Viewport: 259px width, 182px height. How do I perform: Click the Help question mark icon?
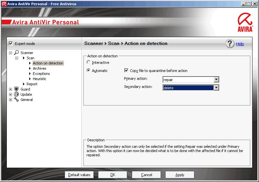click(x=230, y=44)
